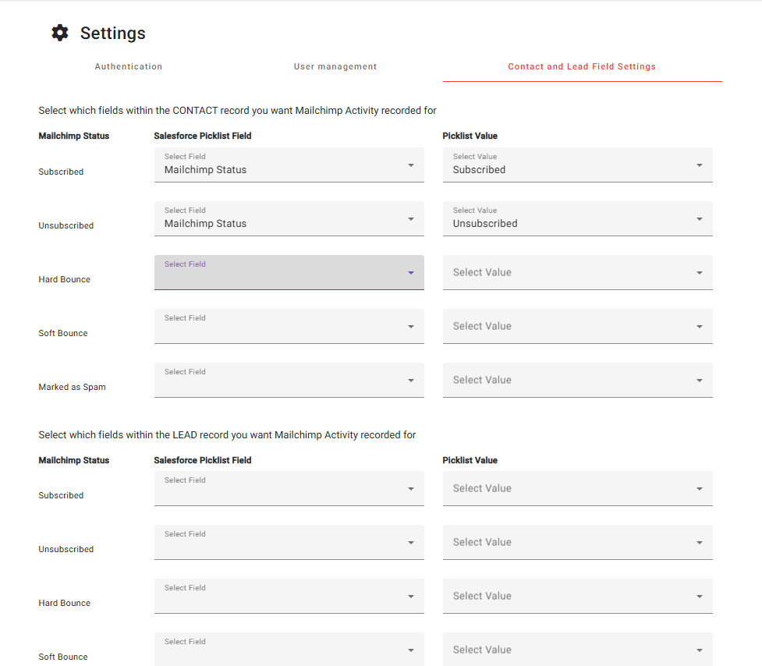Select Contact and Lead Field Settings tab
The image size is (762, 666).
582,66
